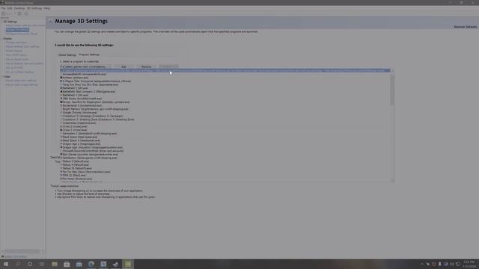The image size is (479, 269).
Task: Open the taskbar search icon
Action: pyautogui.click(x=18, y=264)
